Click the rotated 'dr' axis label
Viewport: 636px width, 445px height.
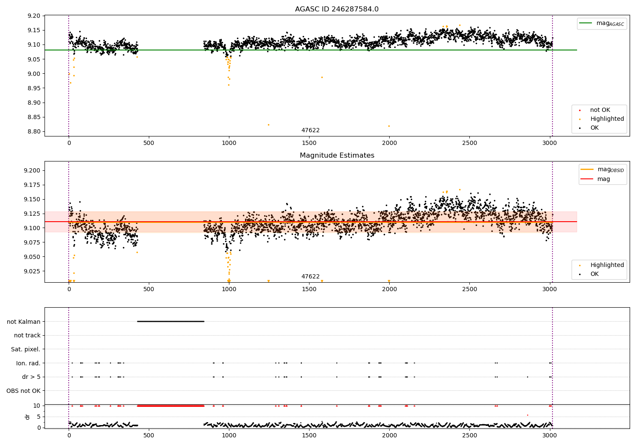pos(28,417)
